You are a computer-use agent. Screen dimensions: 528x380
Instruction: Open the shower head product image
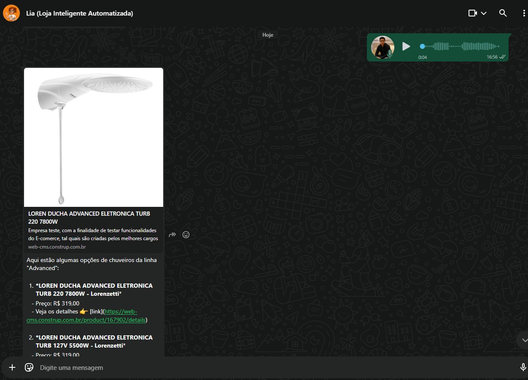(94, 137)
